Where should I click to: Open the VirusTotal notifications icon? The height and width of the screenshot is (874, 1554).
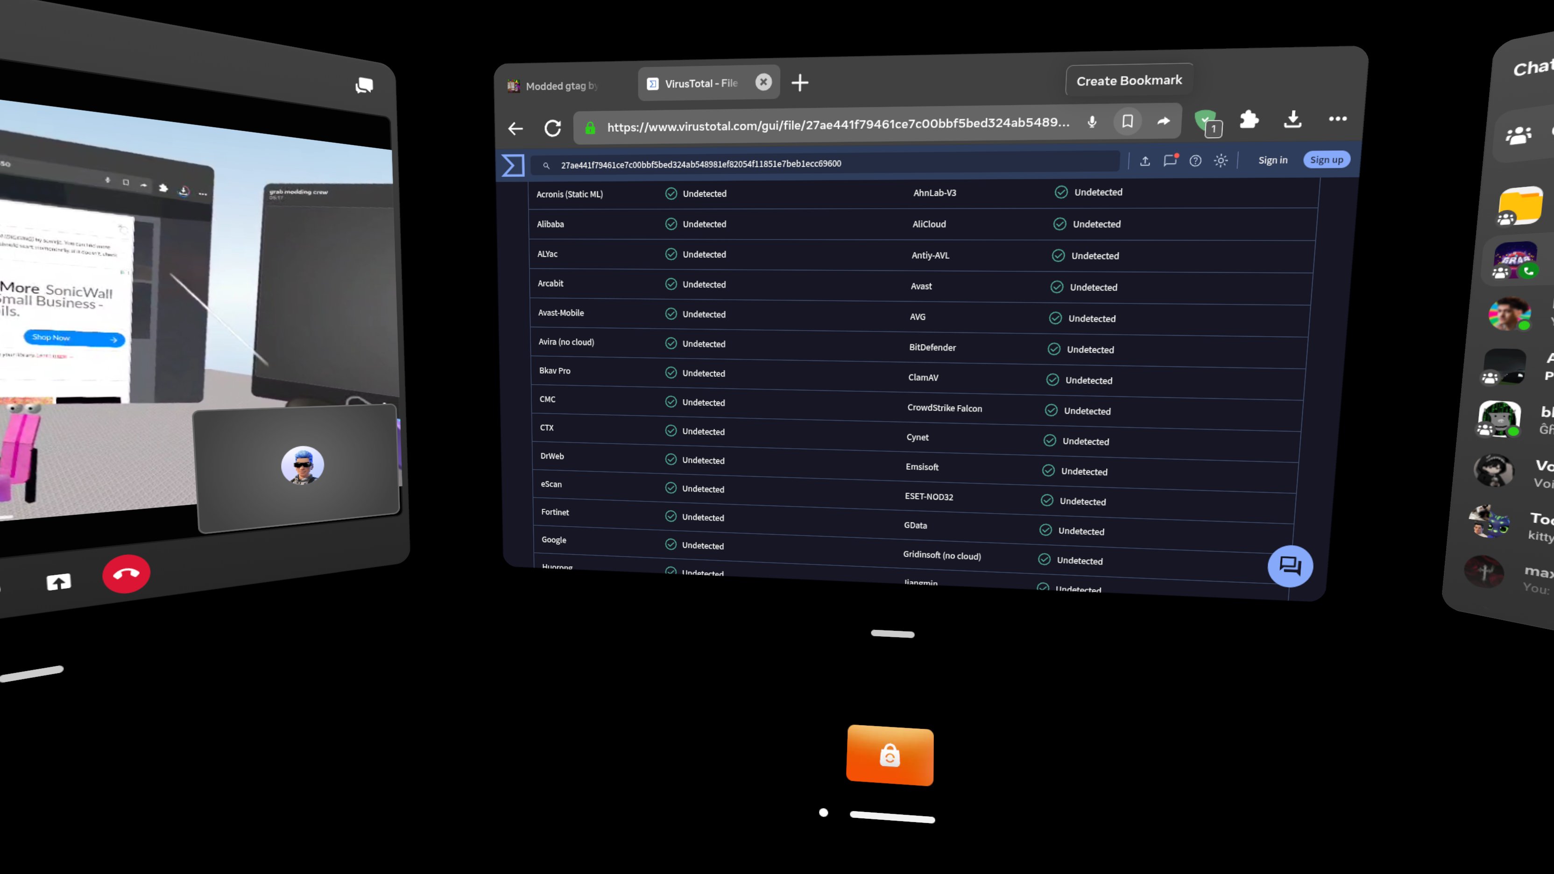(1170, 161)
